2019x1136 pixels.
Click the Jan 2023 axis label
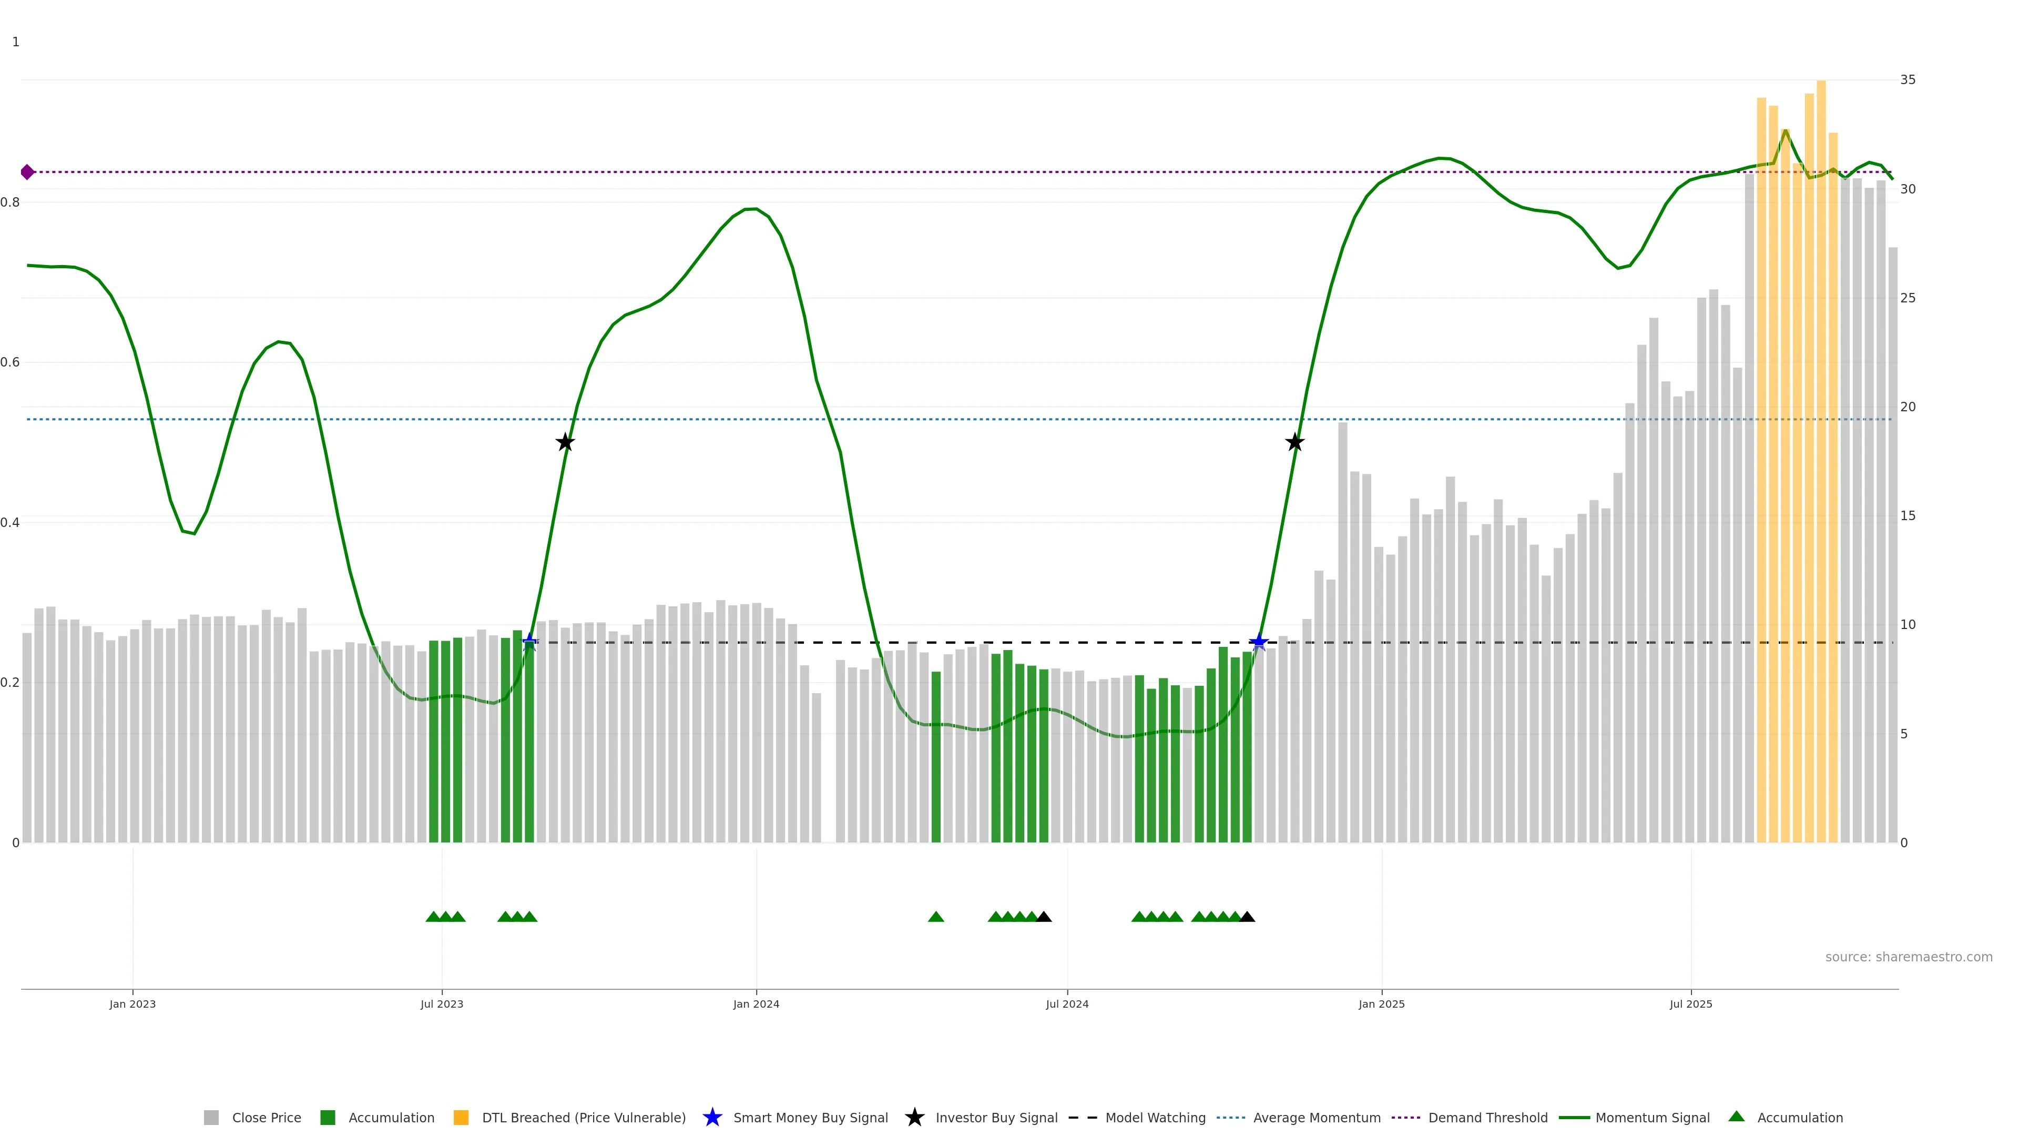pyautogui.click(x=132, y=1005)
